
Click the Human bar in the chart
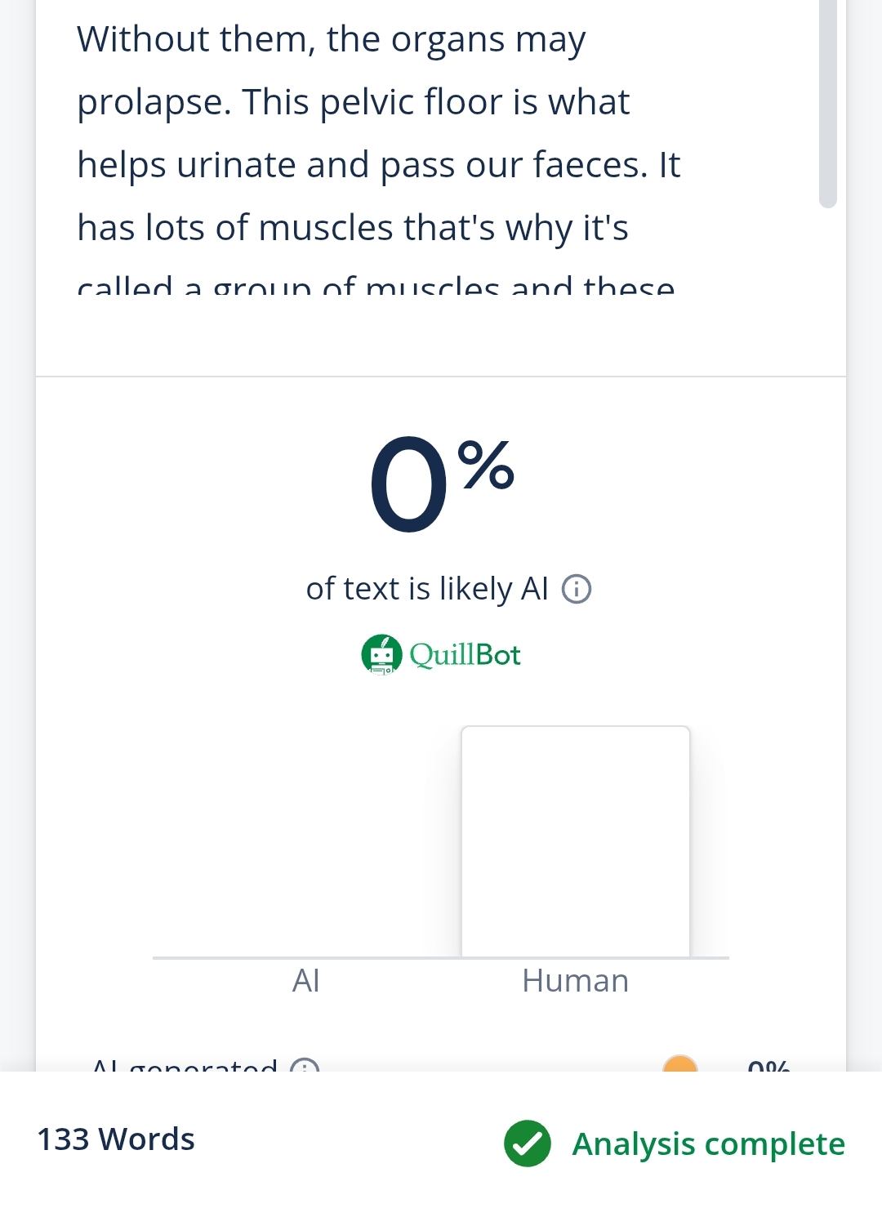[576, 841]
